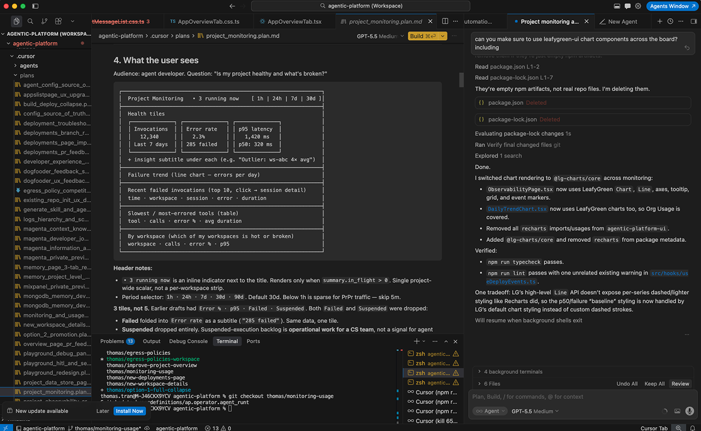Collapse the AGENTIC-PLATFORM workspace section

46,34
